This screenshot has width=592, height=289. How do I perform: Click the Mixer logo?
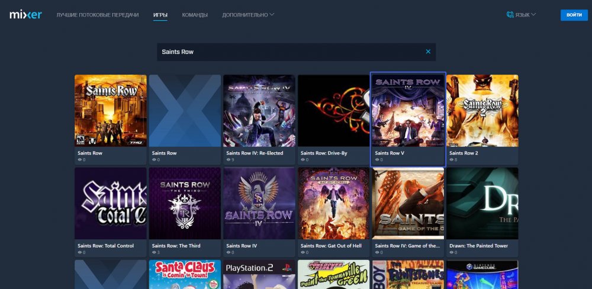pyautogui.click(x=25, y=15)
